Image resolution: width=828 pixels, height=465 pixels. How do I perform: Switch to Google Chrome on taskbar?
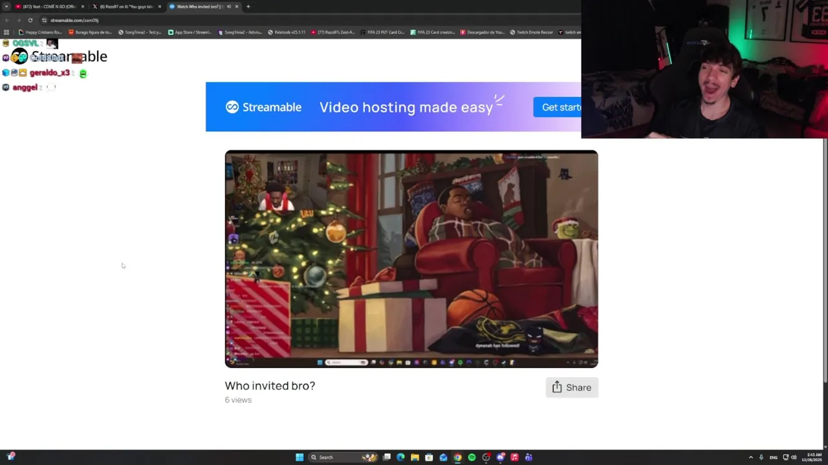click(x=457, y=457)
